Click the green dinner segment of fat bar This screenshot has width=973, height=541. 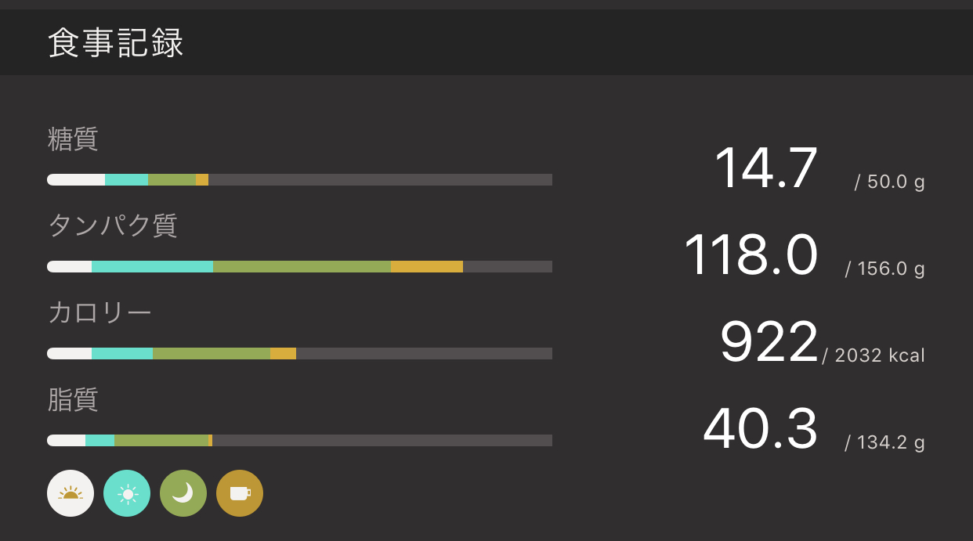(161, 441)
